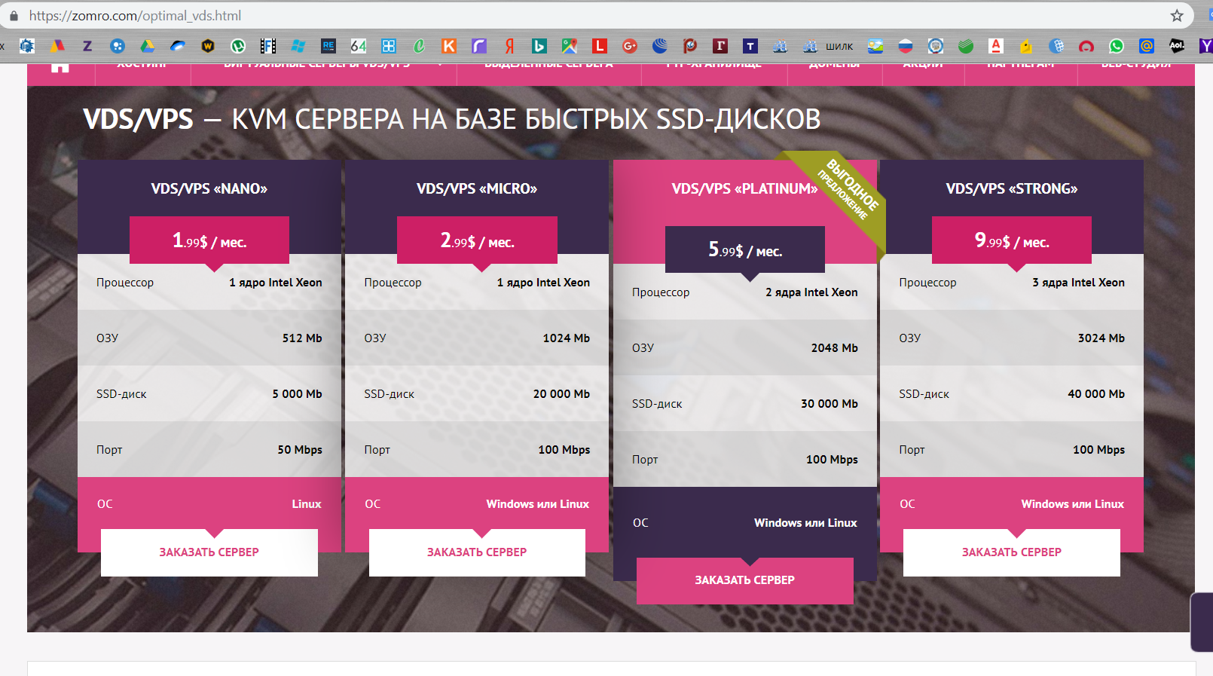Open the red L bookmark
Viewport: 1213px width, 676px height.
pyautogui.click(x=600, y=46)
